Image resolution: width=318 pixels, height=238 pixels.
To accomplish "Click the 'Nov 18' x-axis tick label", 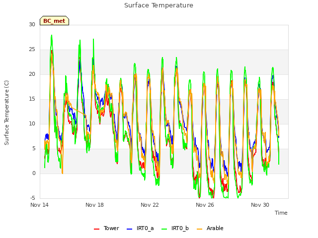I will pos(94,205).
